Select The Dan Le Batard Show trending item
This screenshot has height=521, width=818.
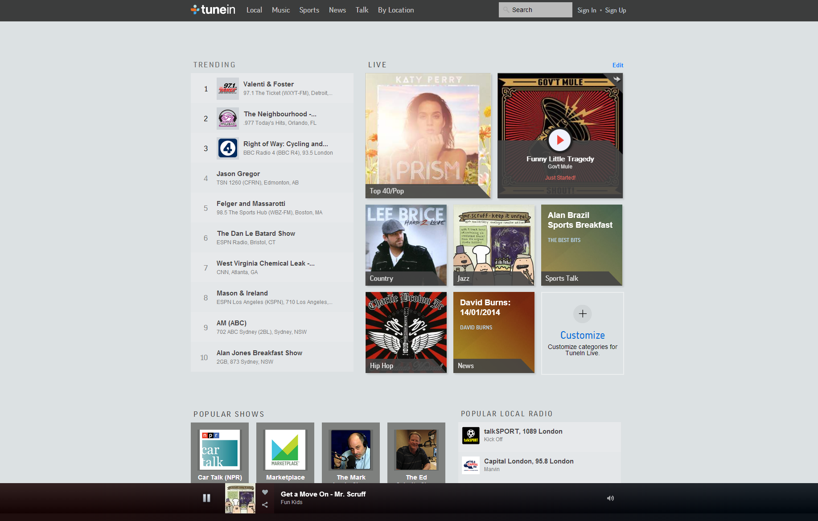256,234
